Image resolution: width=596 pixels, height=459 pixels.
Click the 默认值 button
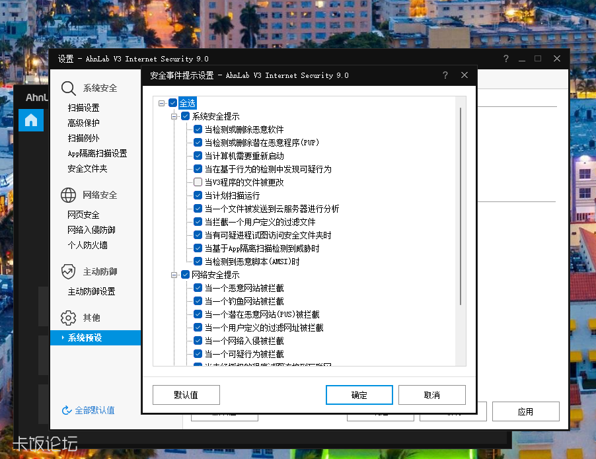[186, 395]
